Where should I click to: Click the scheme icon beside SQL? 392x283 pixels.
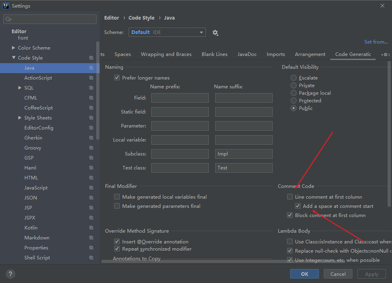click(x=91, y=88)
